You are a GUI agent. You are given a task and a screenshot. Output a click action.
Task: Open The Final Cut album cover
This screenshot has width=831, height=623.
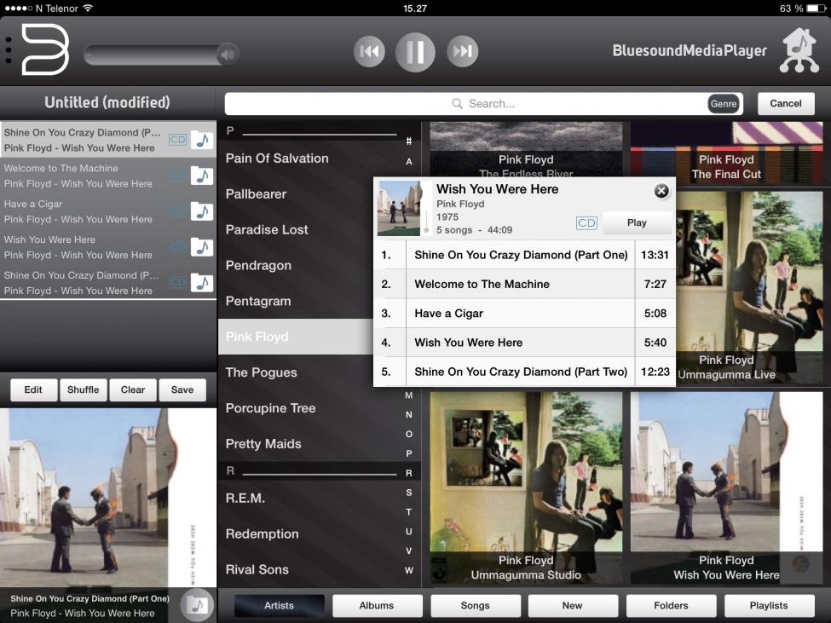[x=727, y=153]
